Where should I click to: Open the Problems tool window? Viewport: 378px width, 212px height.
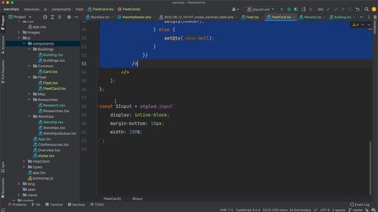coord(17,204)
